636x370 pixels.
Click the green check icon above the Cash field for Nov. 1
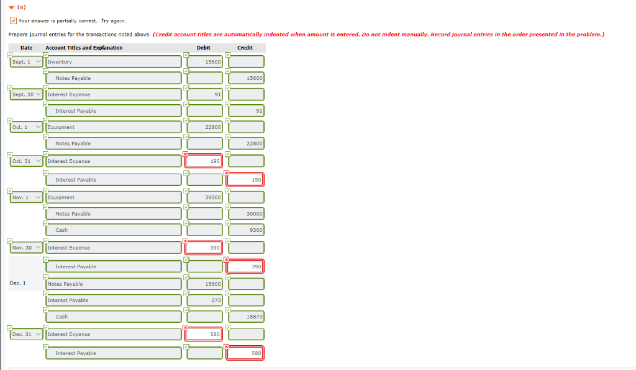[x=45, y=224]
